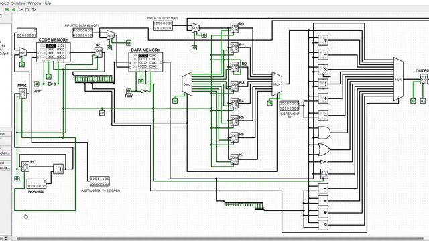Toggle the pin below the code memory block
This screenshot has height=241, width=429.
click(49, 76)
